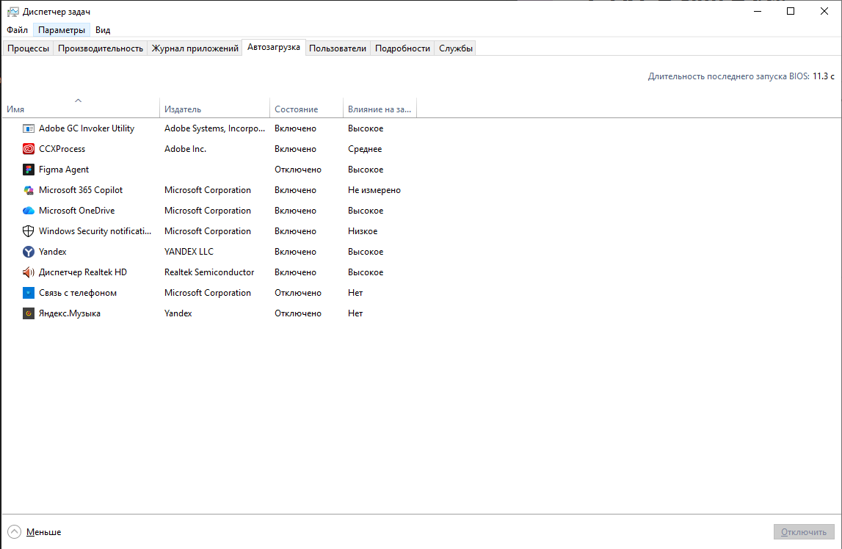Switch to the Журнал приложений tab

coord(195,48)
